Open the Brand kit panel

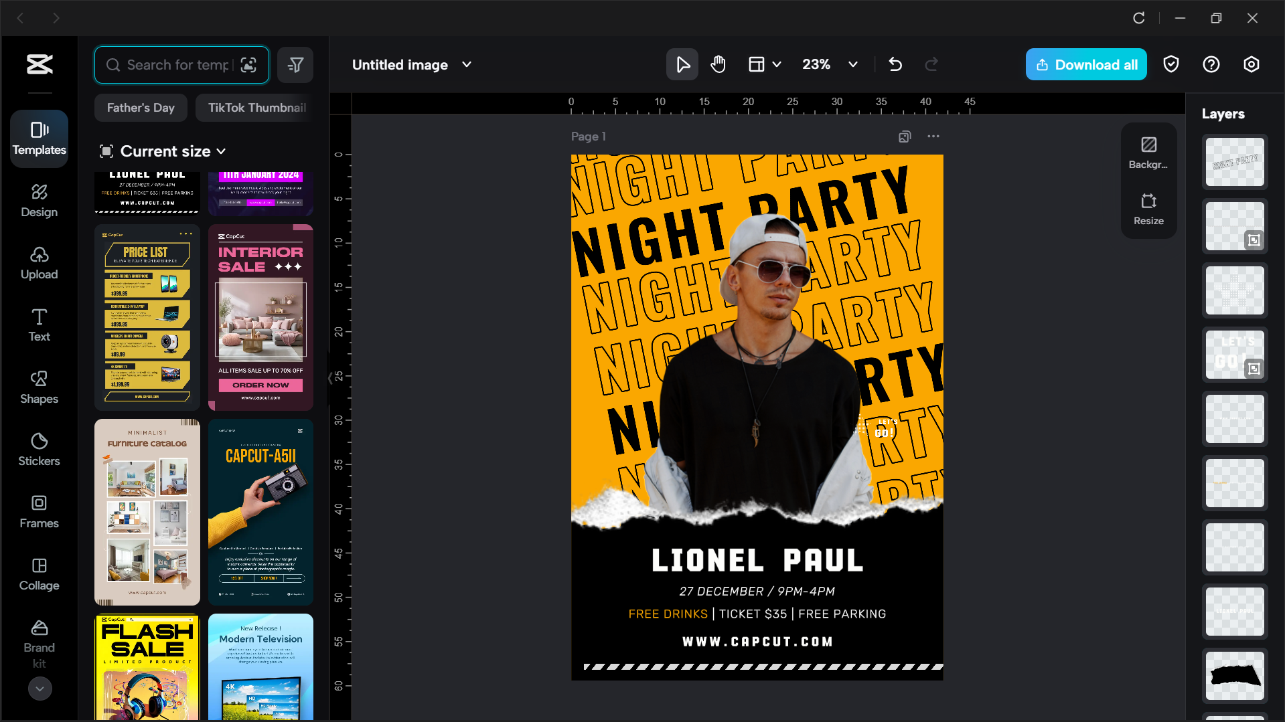[x=39, y=644]
